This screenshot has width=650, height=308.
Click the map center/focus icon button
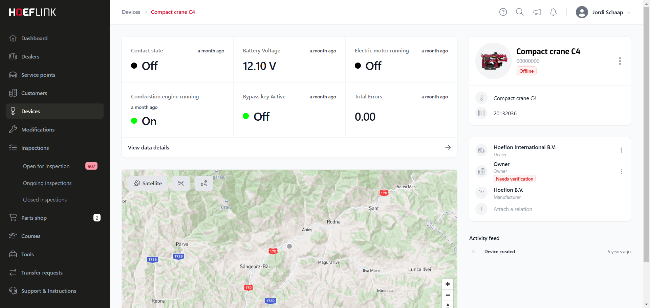pyautogui.click(x=181, y=183)
